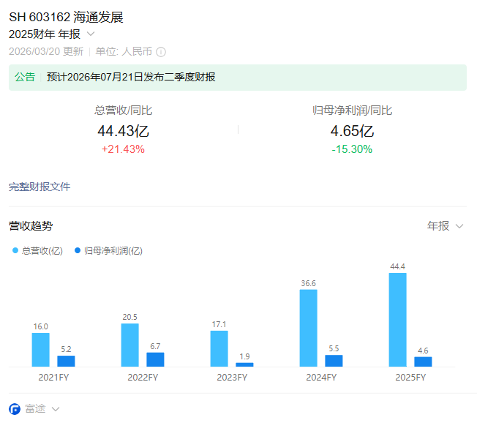477x423 pixels.
Task: Select the 2025FY revenue bar 44.4
Action: pos(397,320)
